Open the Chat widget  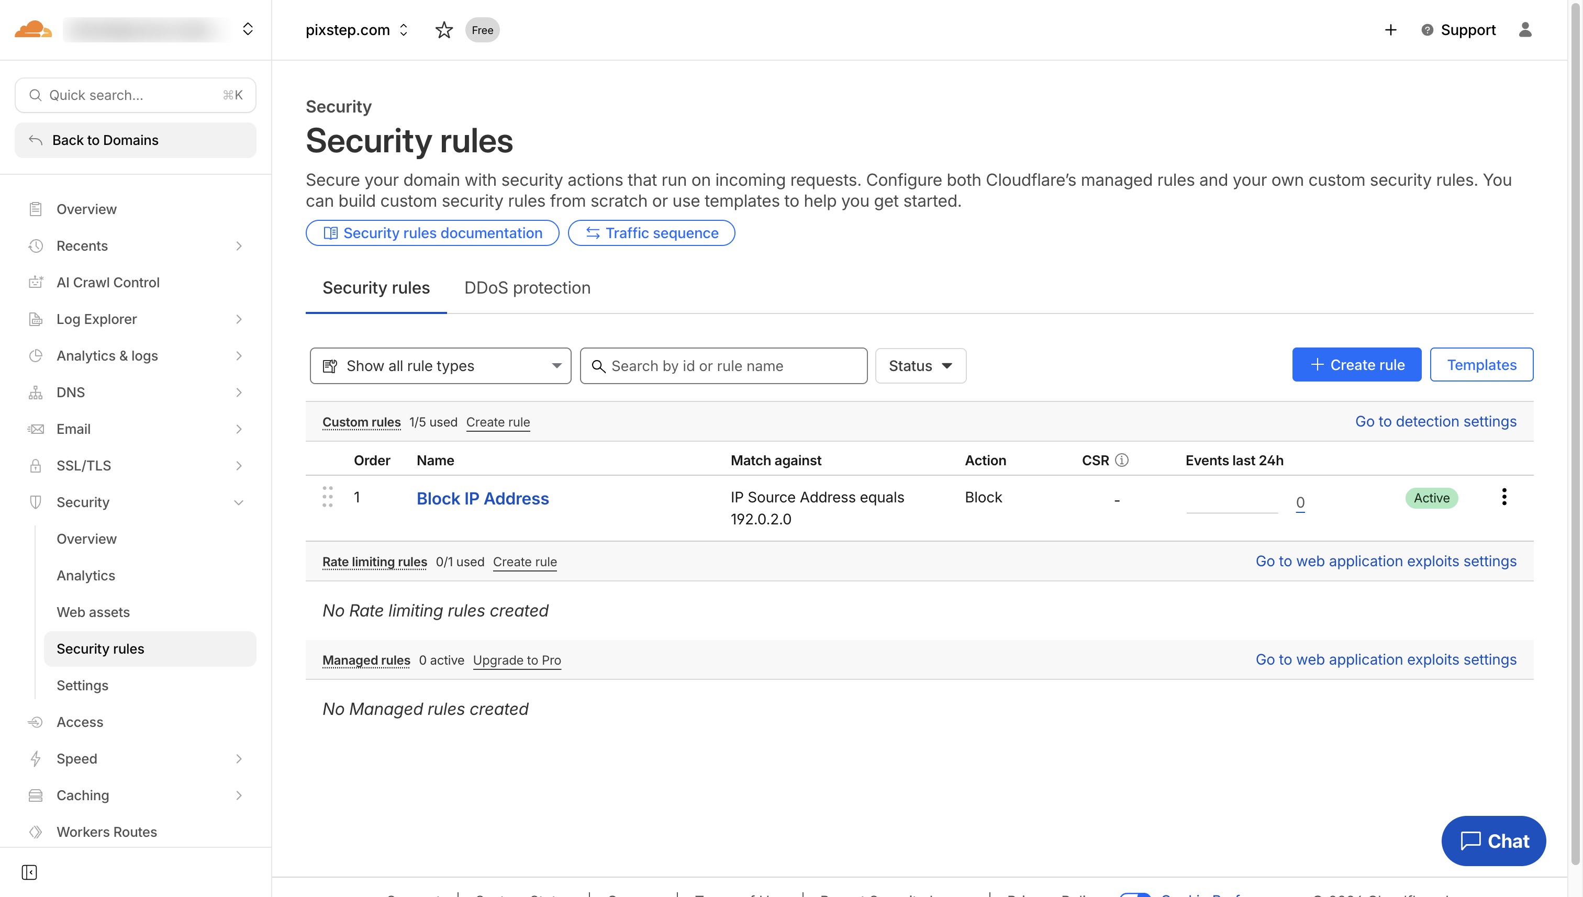[x=1493, y=840]
